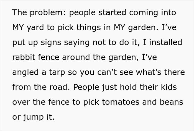This screenshot has width=194, height=131.
Task: Click the word "around"
Action: [76, 57]
